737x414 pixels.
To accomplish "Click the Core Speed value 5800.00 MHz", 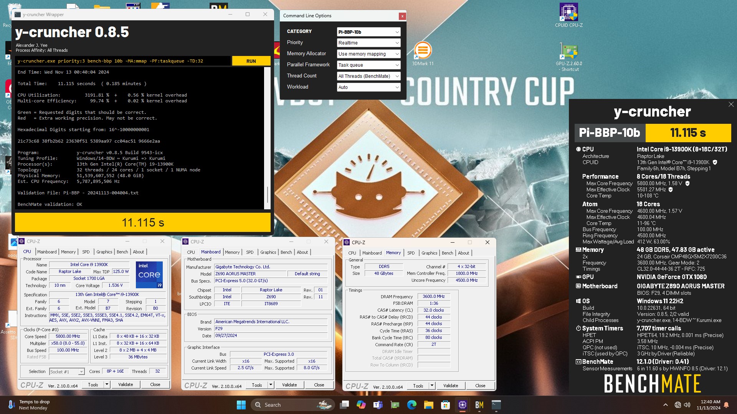I will pyautogui.click(x=68, y=336).
